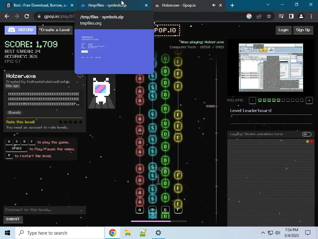
Task: Click the Discord button
Action: click(20, 30)
